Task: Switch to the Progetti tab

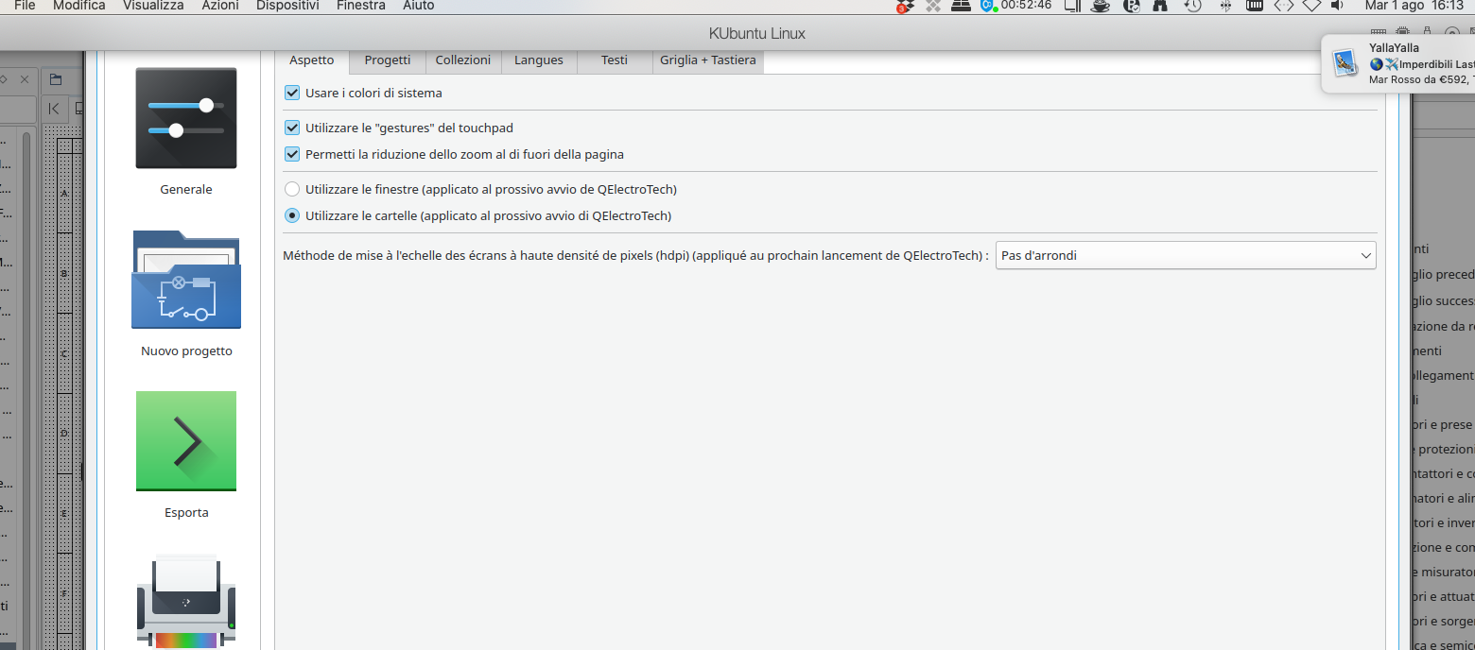Action: (388, 60)
